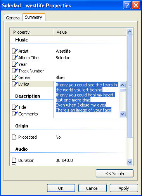Click lyric line 'the world you left behind'
The height and width of the screenshot is (196, 142).
point(79,90)
